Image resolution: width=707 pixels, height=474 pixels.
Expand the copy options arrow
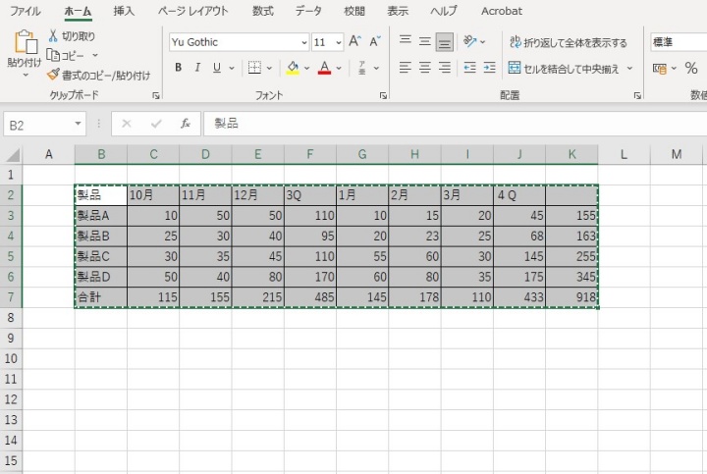click(95, 55)
